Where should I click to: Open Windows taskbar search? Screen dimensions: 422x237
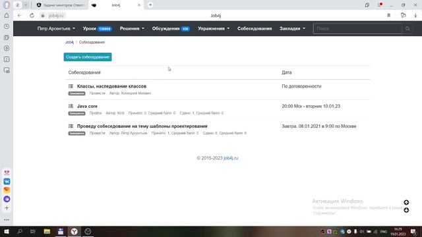20,231
